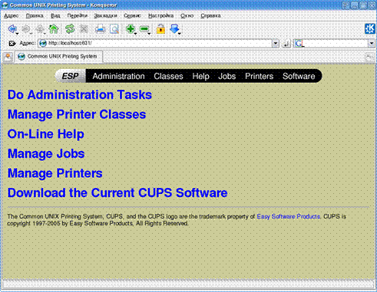Image resolution: width=377 pixels, height=292 pixels.
Task: Open the Do Administration Tasks link
Action: (80, 95)
